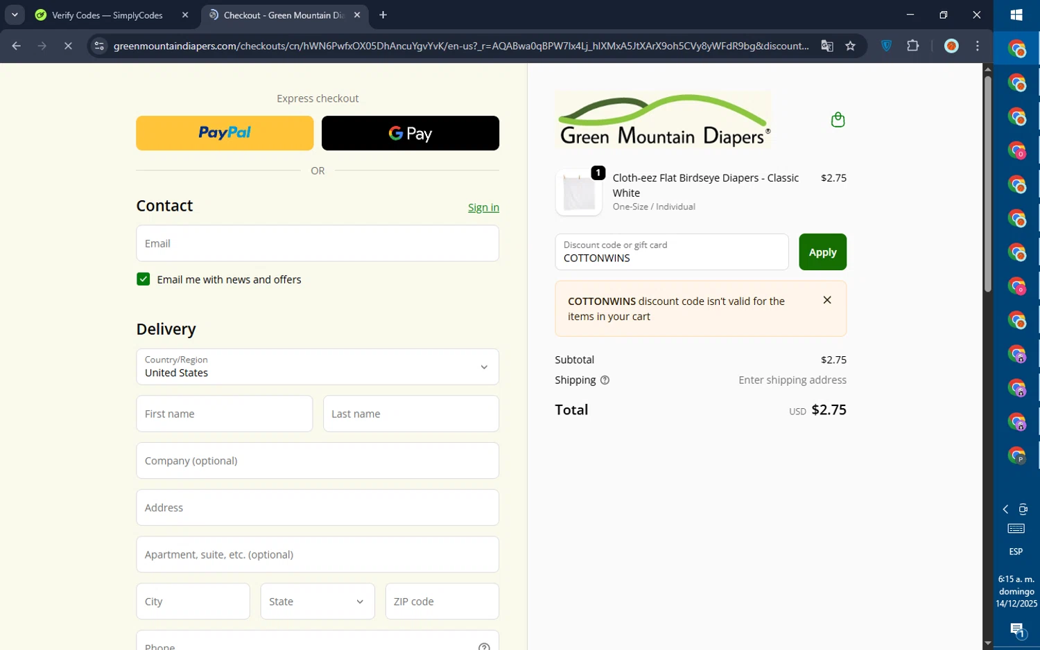Click the page vertical scrollbar thumb
This screenshot has height=650, width=1040.
987,184
